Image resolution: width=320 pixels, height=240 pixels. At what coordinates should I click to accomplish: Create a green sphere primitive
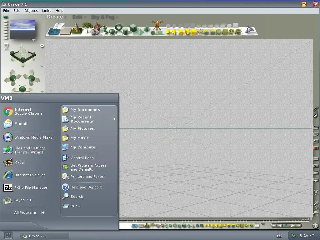click(112, 31)
